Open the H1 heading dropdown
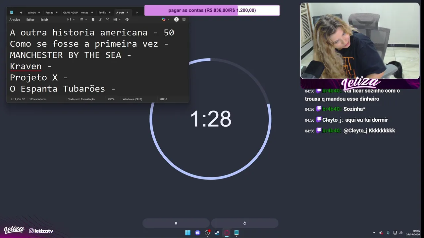The image size is (424, 238). click(x=71, y=20)
